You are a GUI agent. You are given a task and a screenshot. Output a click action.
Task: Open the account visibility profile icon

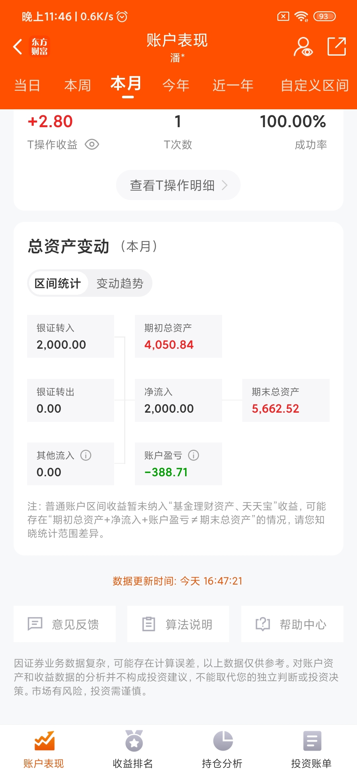pyautogui.click(x=303, y=47)
